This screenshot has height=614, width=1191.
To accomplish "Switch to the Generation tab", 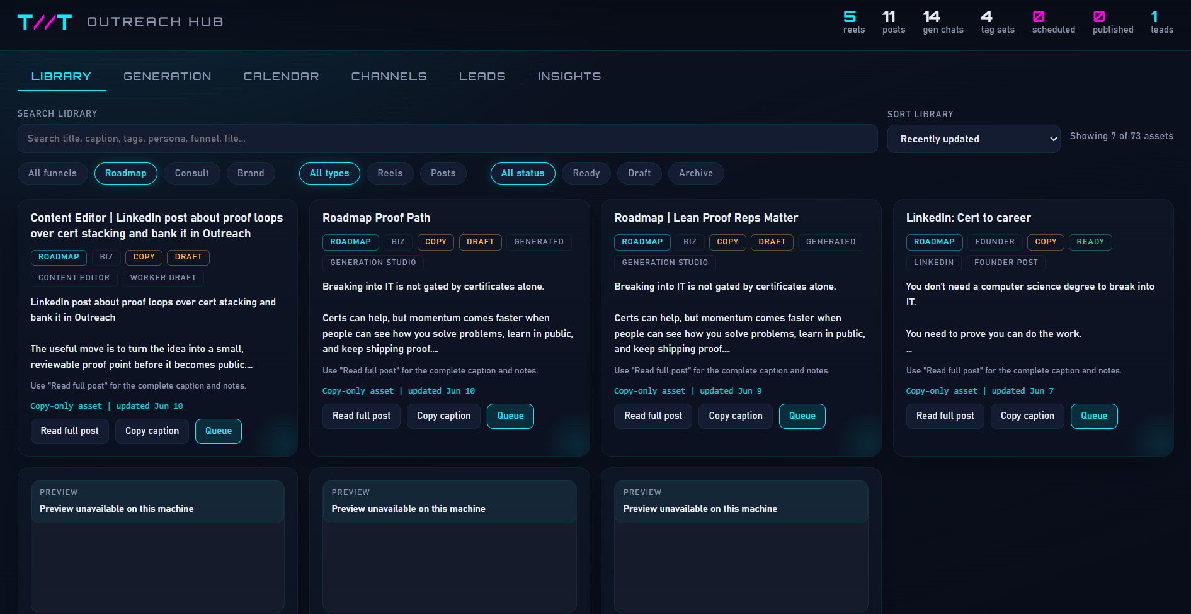I will click(168, 76).
